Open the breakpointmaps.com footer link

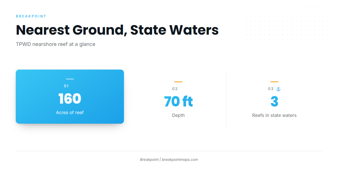pyautogui.click(x=180, y=159)
